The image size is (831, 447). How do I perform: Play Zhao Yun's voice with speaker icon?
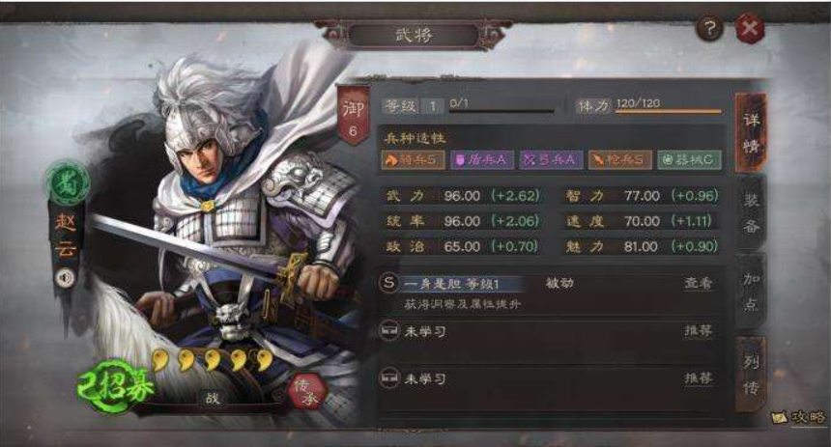[66, 277]
